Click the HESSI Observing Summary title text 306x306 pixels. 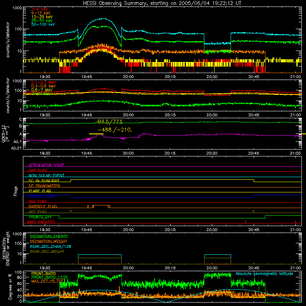pos(162,3)
